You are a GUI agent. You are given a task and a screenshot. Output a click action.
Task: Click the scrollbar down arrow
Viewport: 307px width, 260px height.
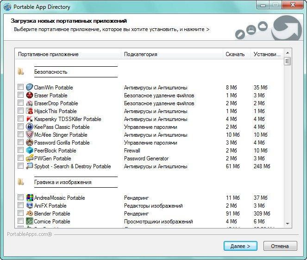click(288, 224)
